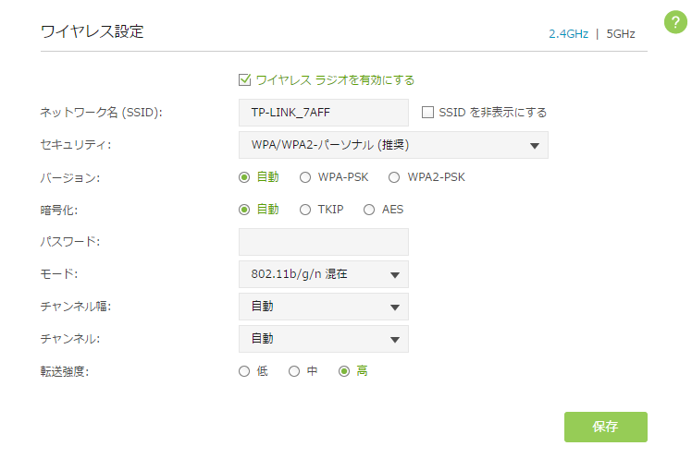692x458 pixels.
Task: Switch to the 2.4GHz tab
Action: [x=567, y=33]
